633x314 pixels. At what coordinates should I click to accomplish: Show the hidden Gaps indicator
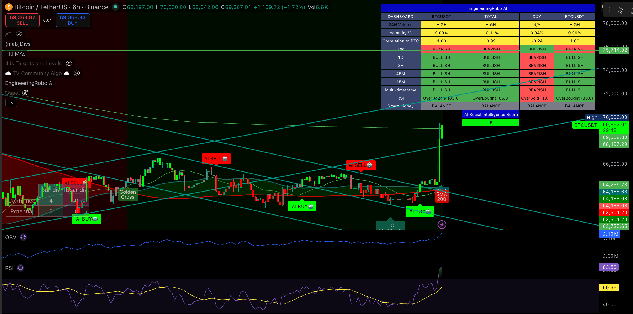click(25, 93)
